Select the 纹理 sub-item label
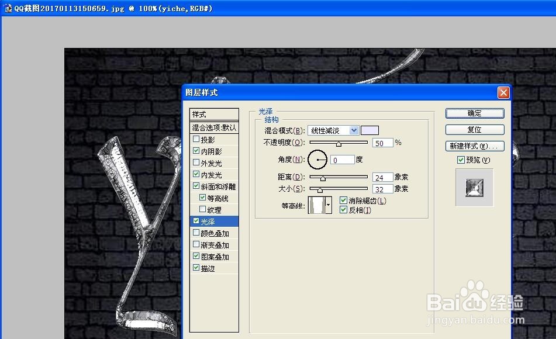The image size is (556, 339). click(x=214, y=210)
